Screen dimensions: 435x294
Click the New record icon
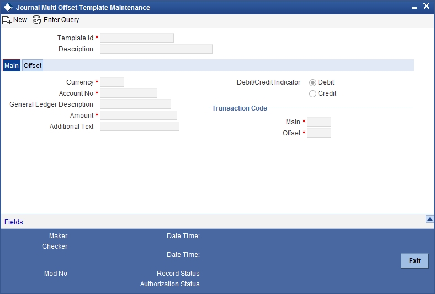tap(7, 20)
